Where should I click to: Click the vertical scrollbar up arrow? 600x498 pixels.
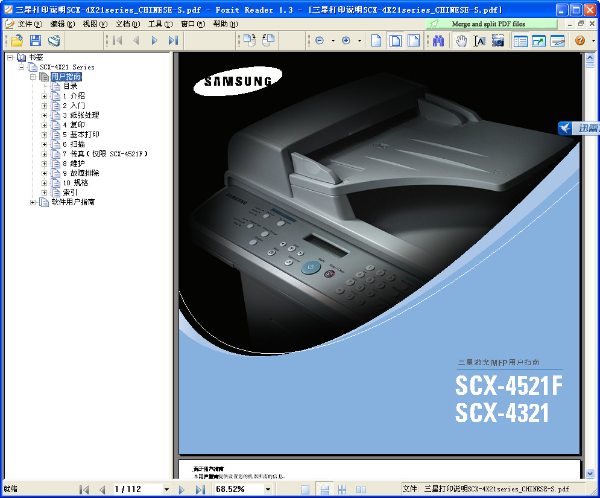(590, 57)
